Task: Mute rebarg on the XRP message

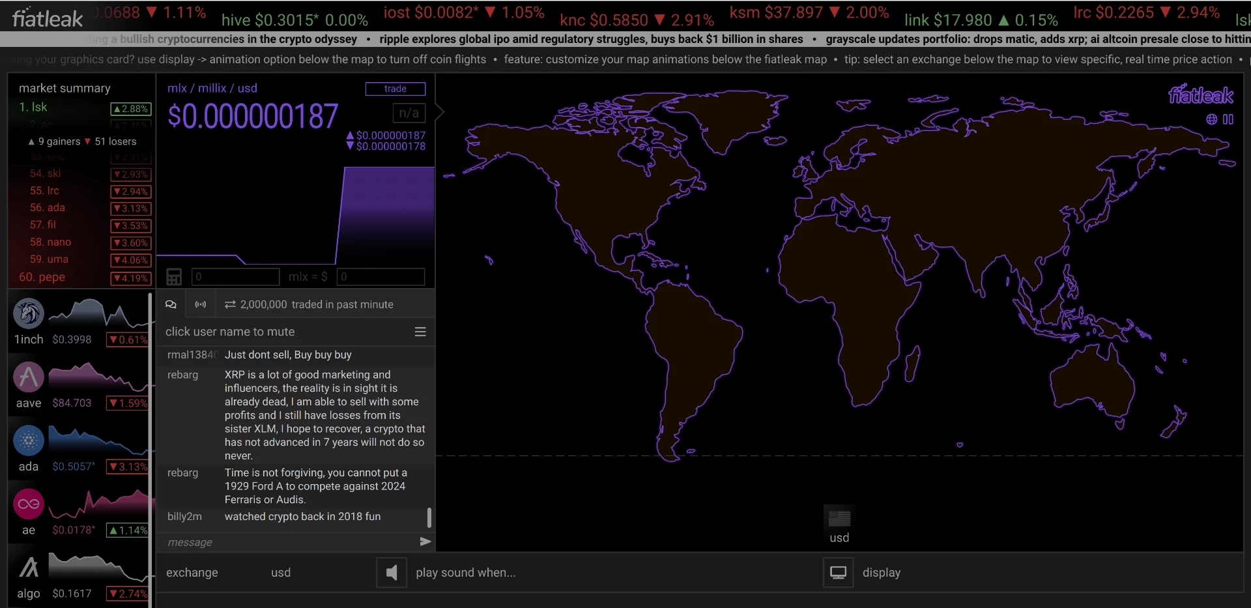Action: pos(182,375)
